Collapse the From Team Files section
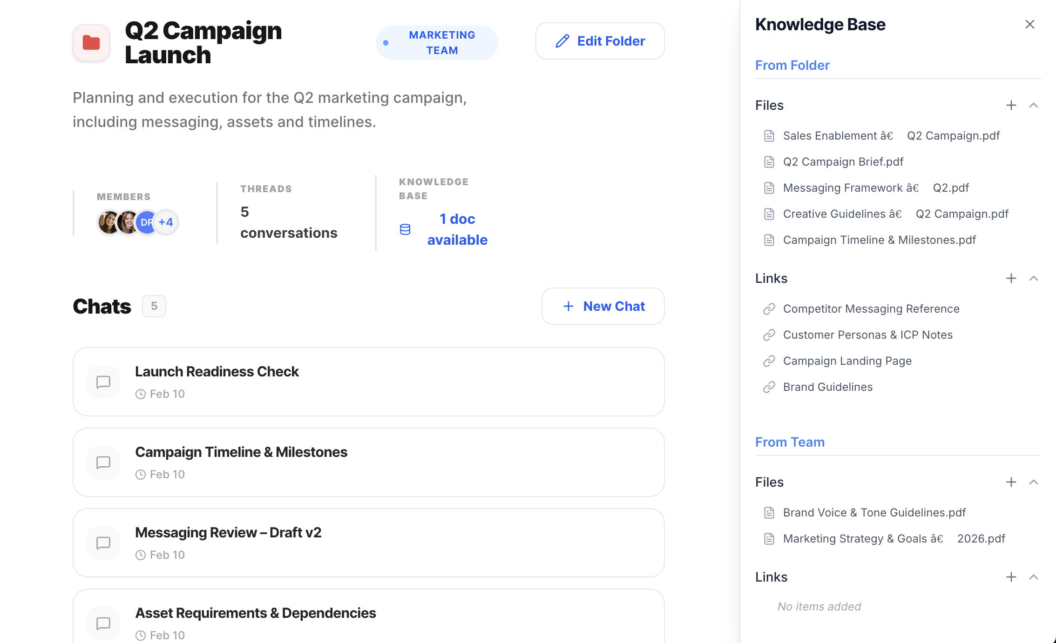 coord(1033,482)
